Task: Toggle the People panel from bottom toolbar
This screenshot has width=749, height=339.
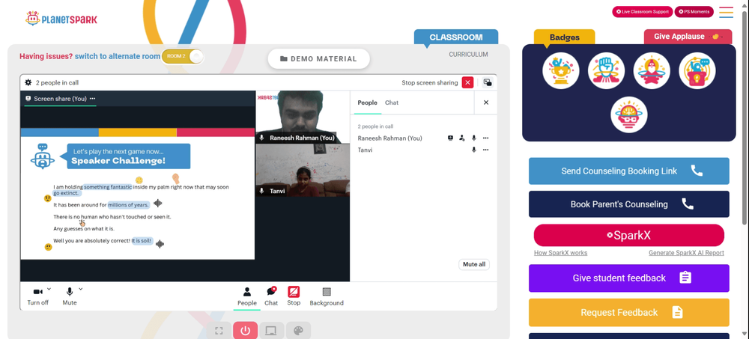Action: pos(247,296)
